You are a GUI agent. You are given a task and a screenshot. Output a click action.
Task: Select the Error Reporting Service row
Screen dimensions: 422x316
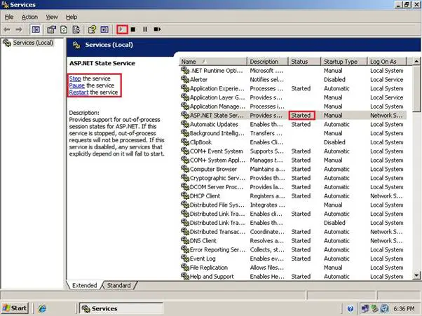pos(293,249)
